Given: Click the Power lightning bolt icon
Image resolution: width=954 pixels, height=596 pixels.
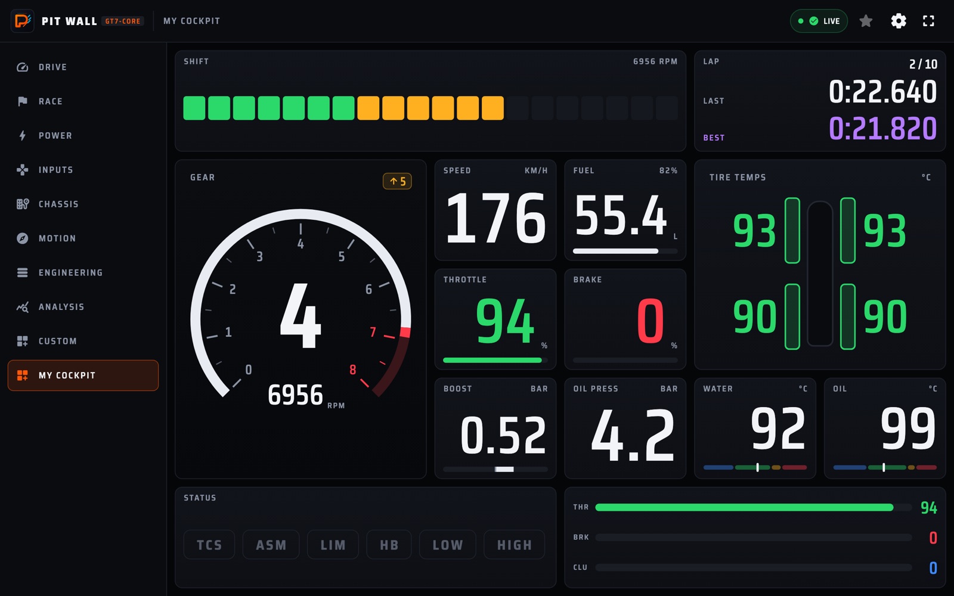Looking at the screenshot, I should [x=23, y=136].
